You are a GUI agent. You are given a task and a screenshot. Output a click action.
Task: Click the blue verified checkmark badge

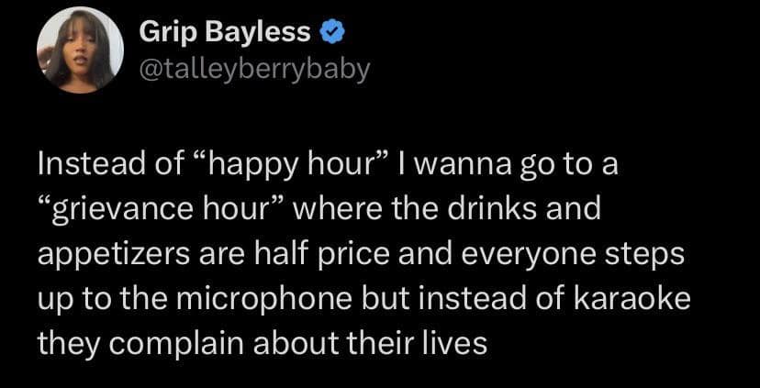(x=332, y=35)
